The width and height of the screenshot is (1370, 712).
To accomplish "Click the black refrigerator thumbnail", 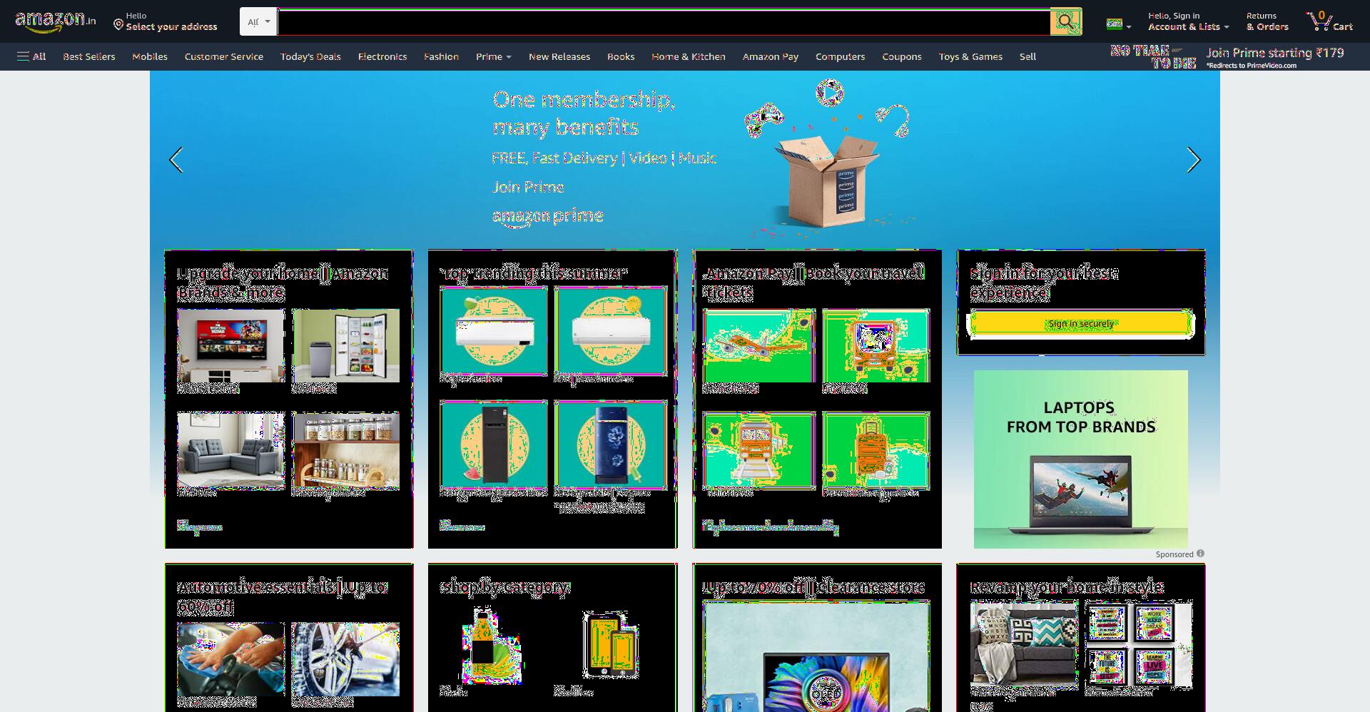I will pyautogui.click(x=494, y=444).
